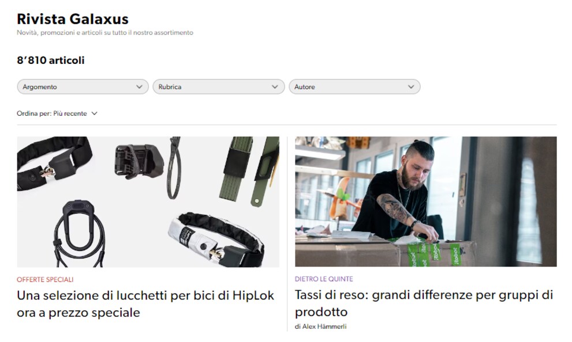
Task: Select the Autore label text
Action: pyautogui.click(x=305, y=87)
